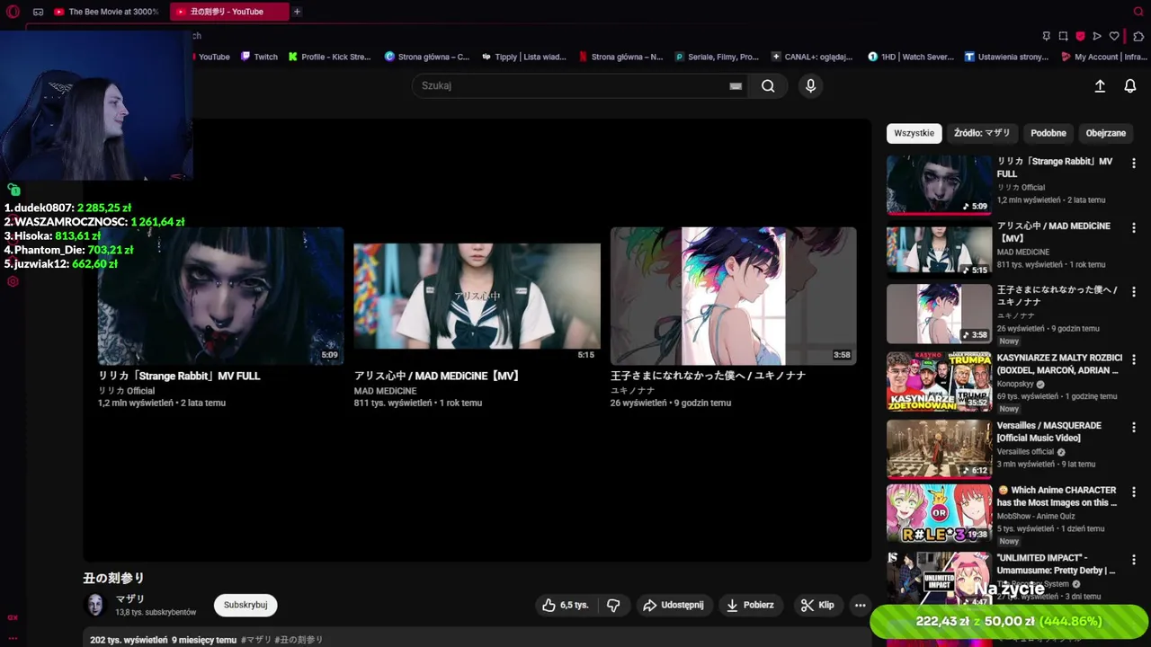The width and height of the screenshot is (1151, 647).
Task: Open the Opera main menu icon
Action: 13,12
